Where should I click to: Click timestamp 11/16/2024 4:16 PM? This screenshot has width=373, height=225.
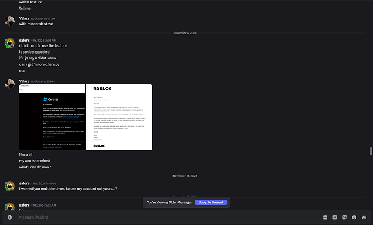[44, 183]
